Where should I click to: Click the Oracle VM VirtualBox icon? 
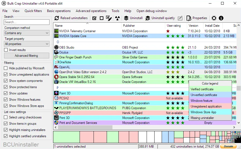click(x=56, y=82)
